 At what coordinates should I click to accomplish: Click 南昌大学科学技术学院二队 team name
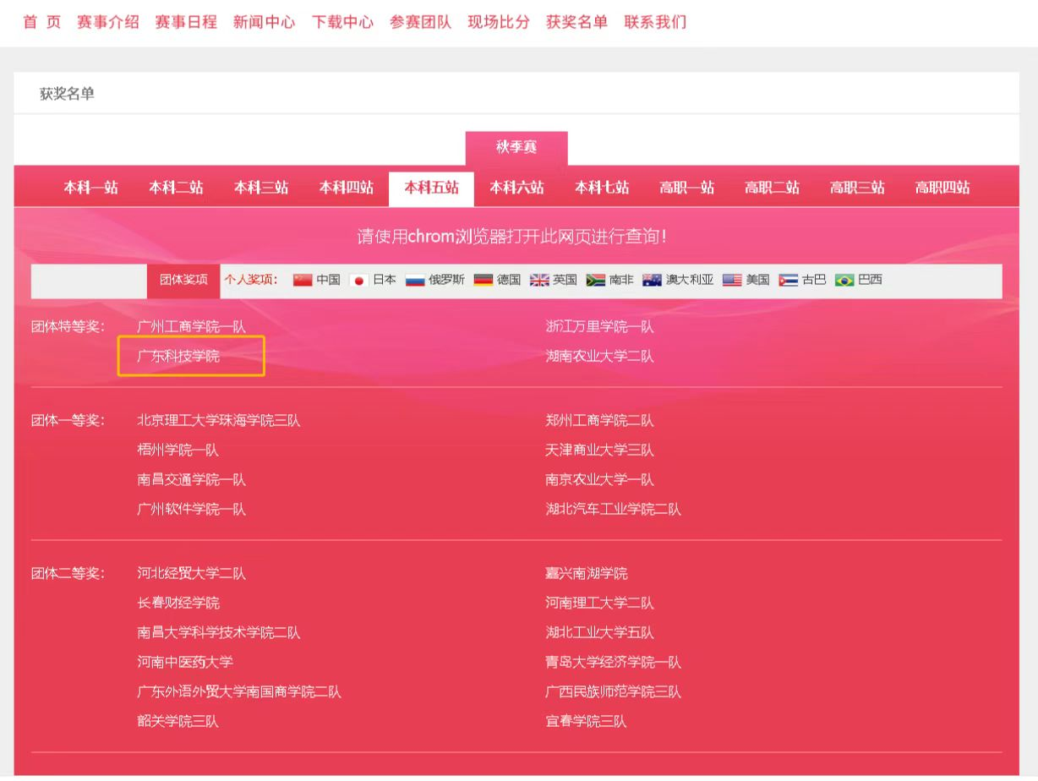pos(219,632)
